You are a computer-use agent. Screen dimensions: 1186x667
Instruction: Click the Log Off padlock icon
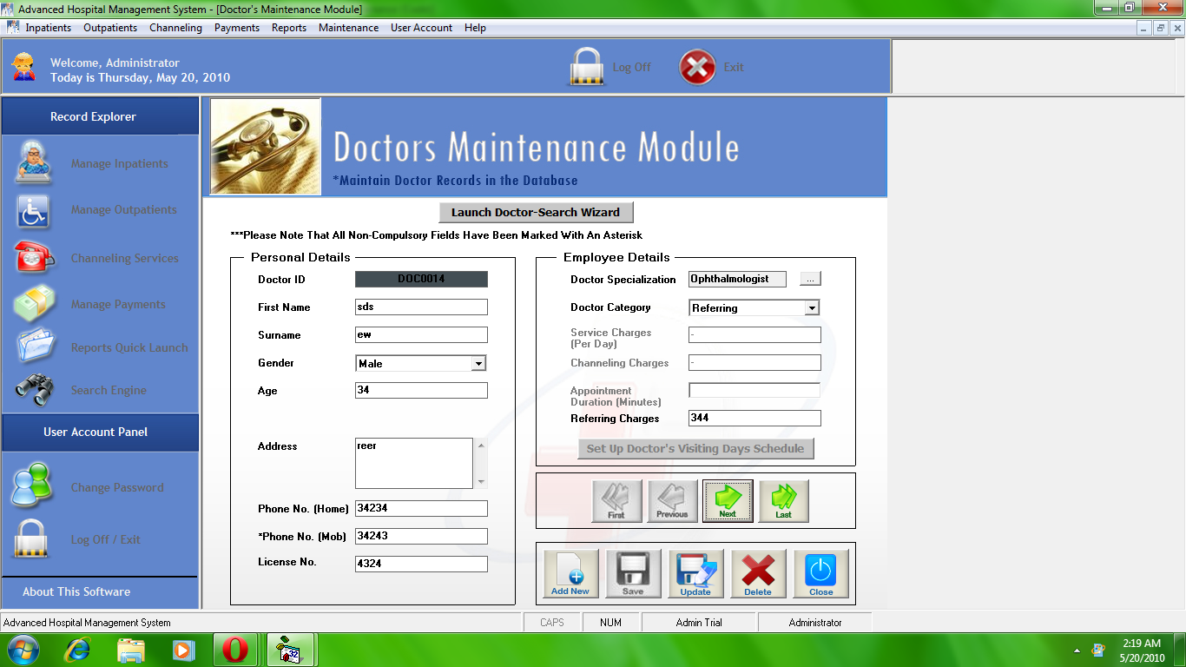pyautogui.click(x=587, y=67)
